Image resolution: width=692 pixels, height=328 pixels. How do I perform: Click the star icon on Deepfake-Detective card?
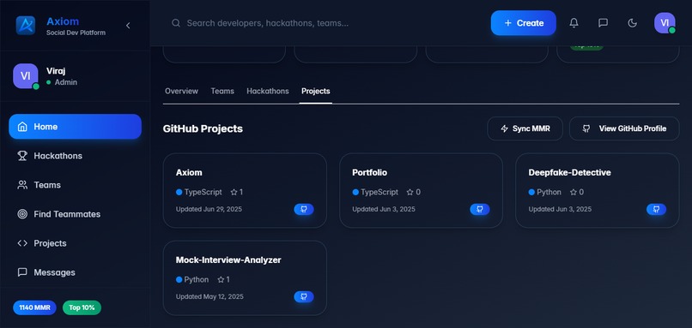click(574, 192)
